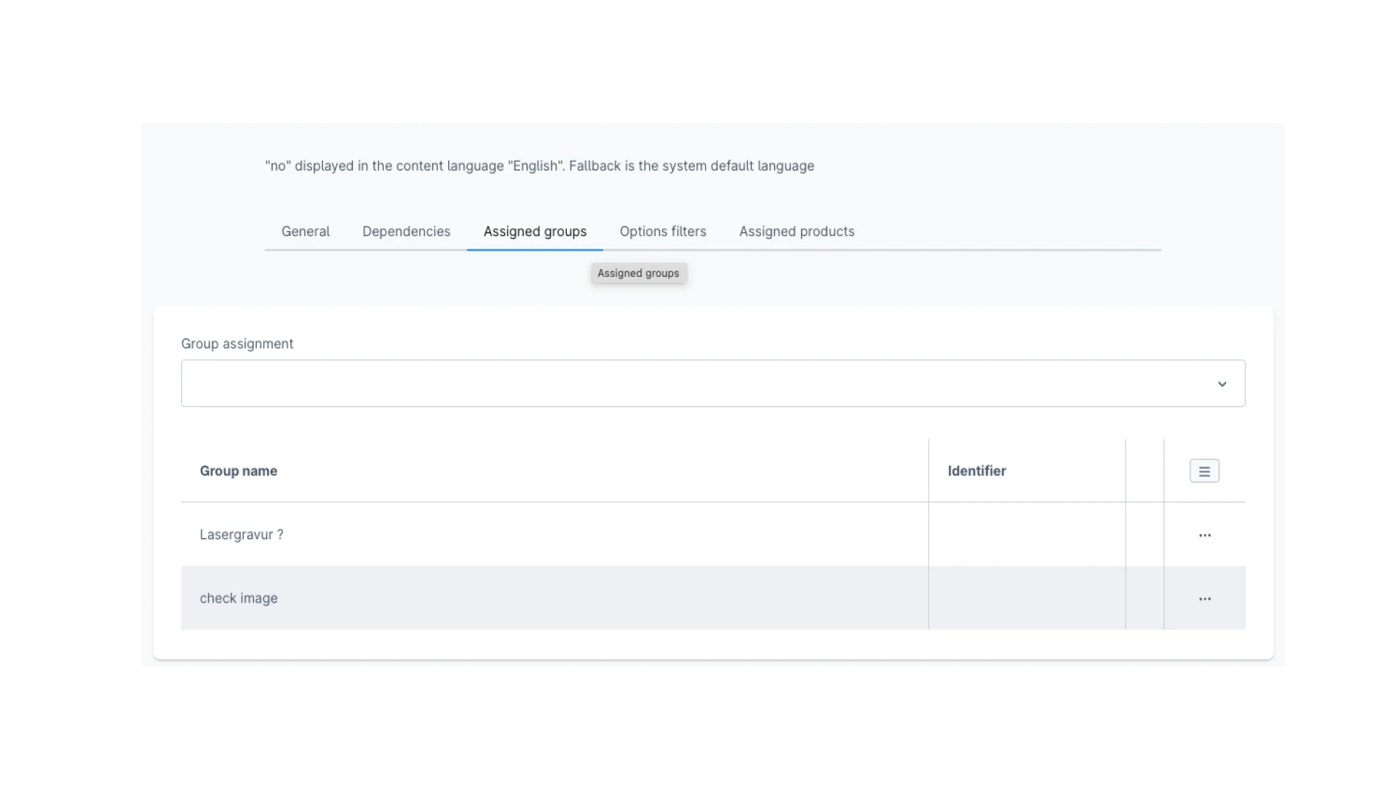Go to the Options filters tab
1397x785 pixels.
[x=663, y=231]
